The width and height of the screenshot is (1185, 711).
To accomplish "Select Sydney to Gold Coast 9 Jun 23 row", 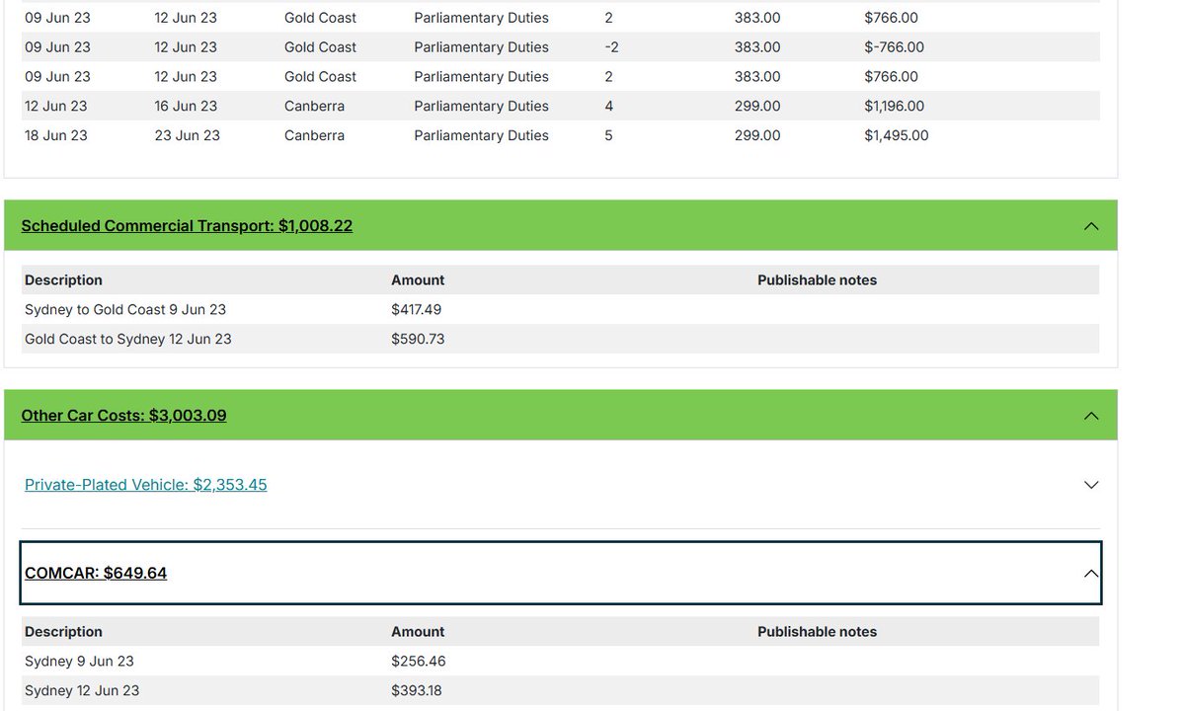I will [560, 309].
